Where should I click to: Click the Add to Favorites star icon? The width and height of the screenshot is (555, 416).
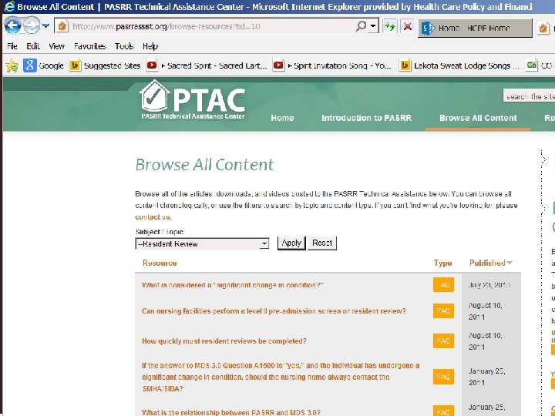pos(12,65)
